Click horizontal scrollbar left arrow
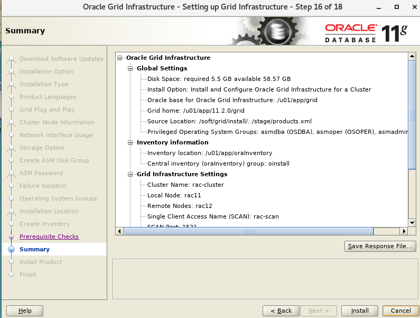 point(120,231)
